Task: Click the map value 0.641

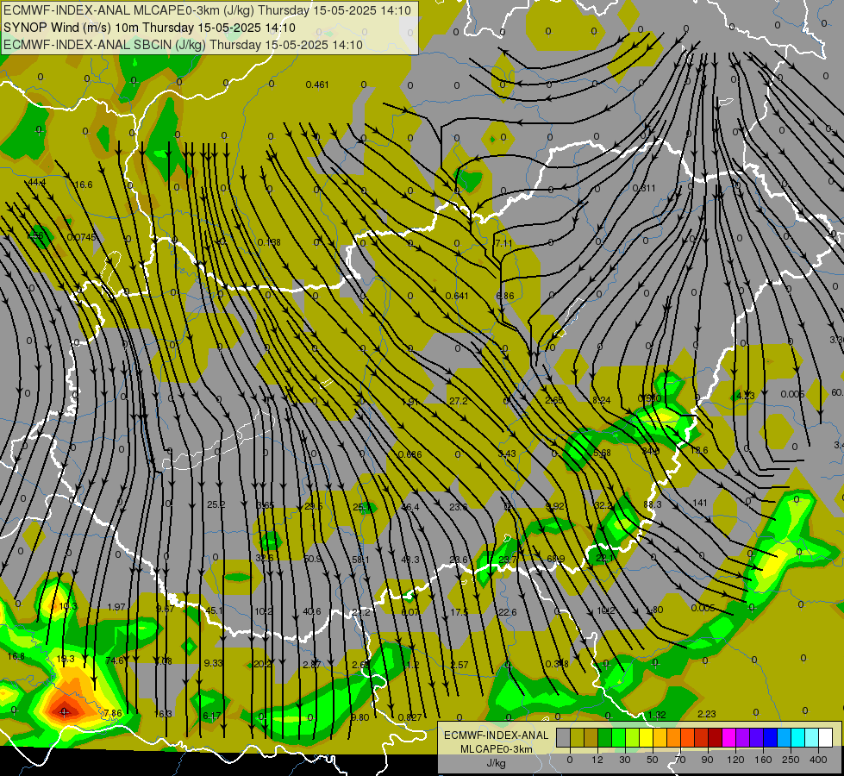Action: pos(457,296)
